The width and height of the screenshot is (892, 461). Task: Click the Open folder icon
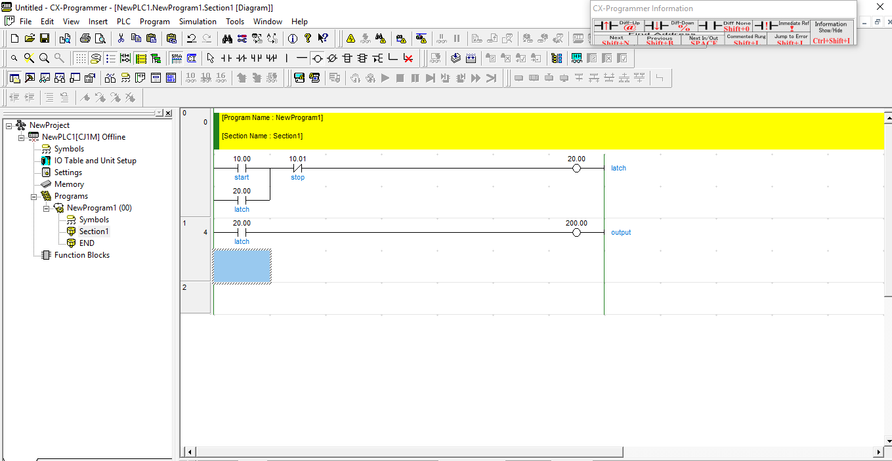30,38
